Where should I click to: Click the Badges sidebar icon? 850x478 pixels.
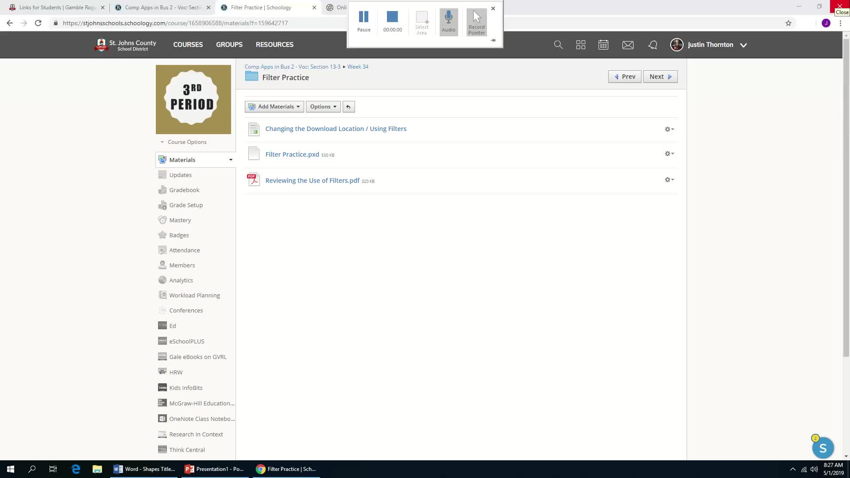click(162, 235)
